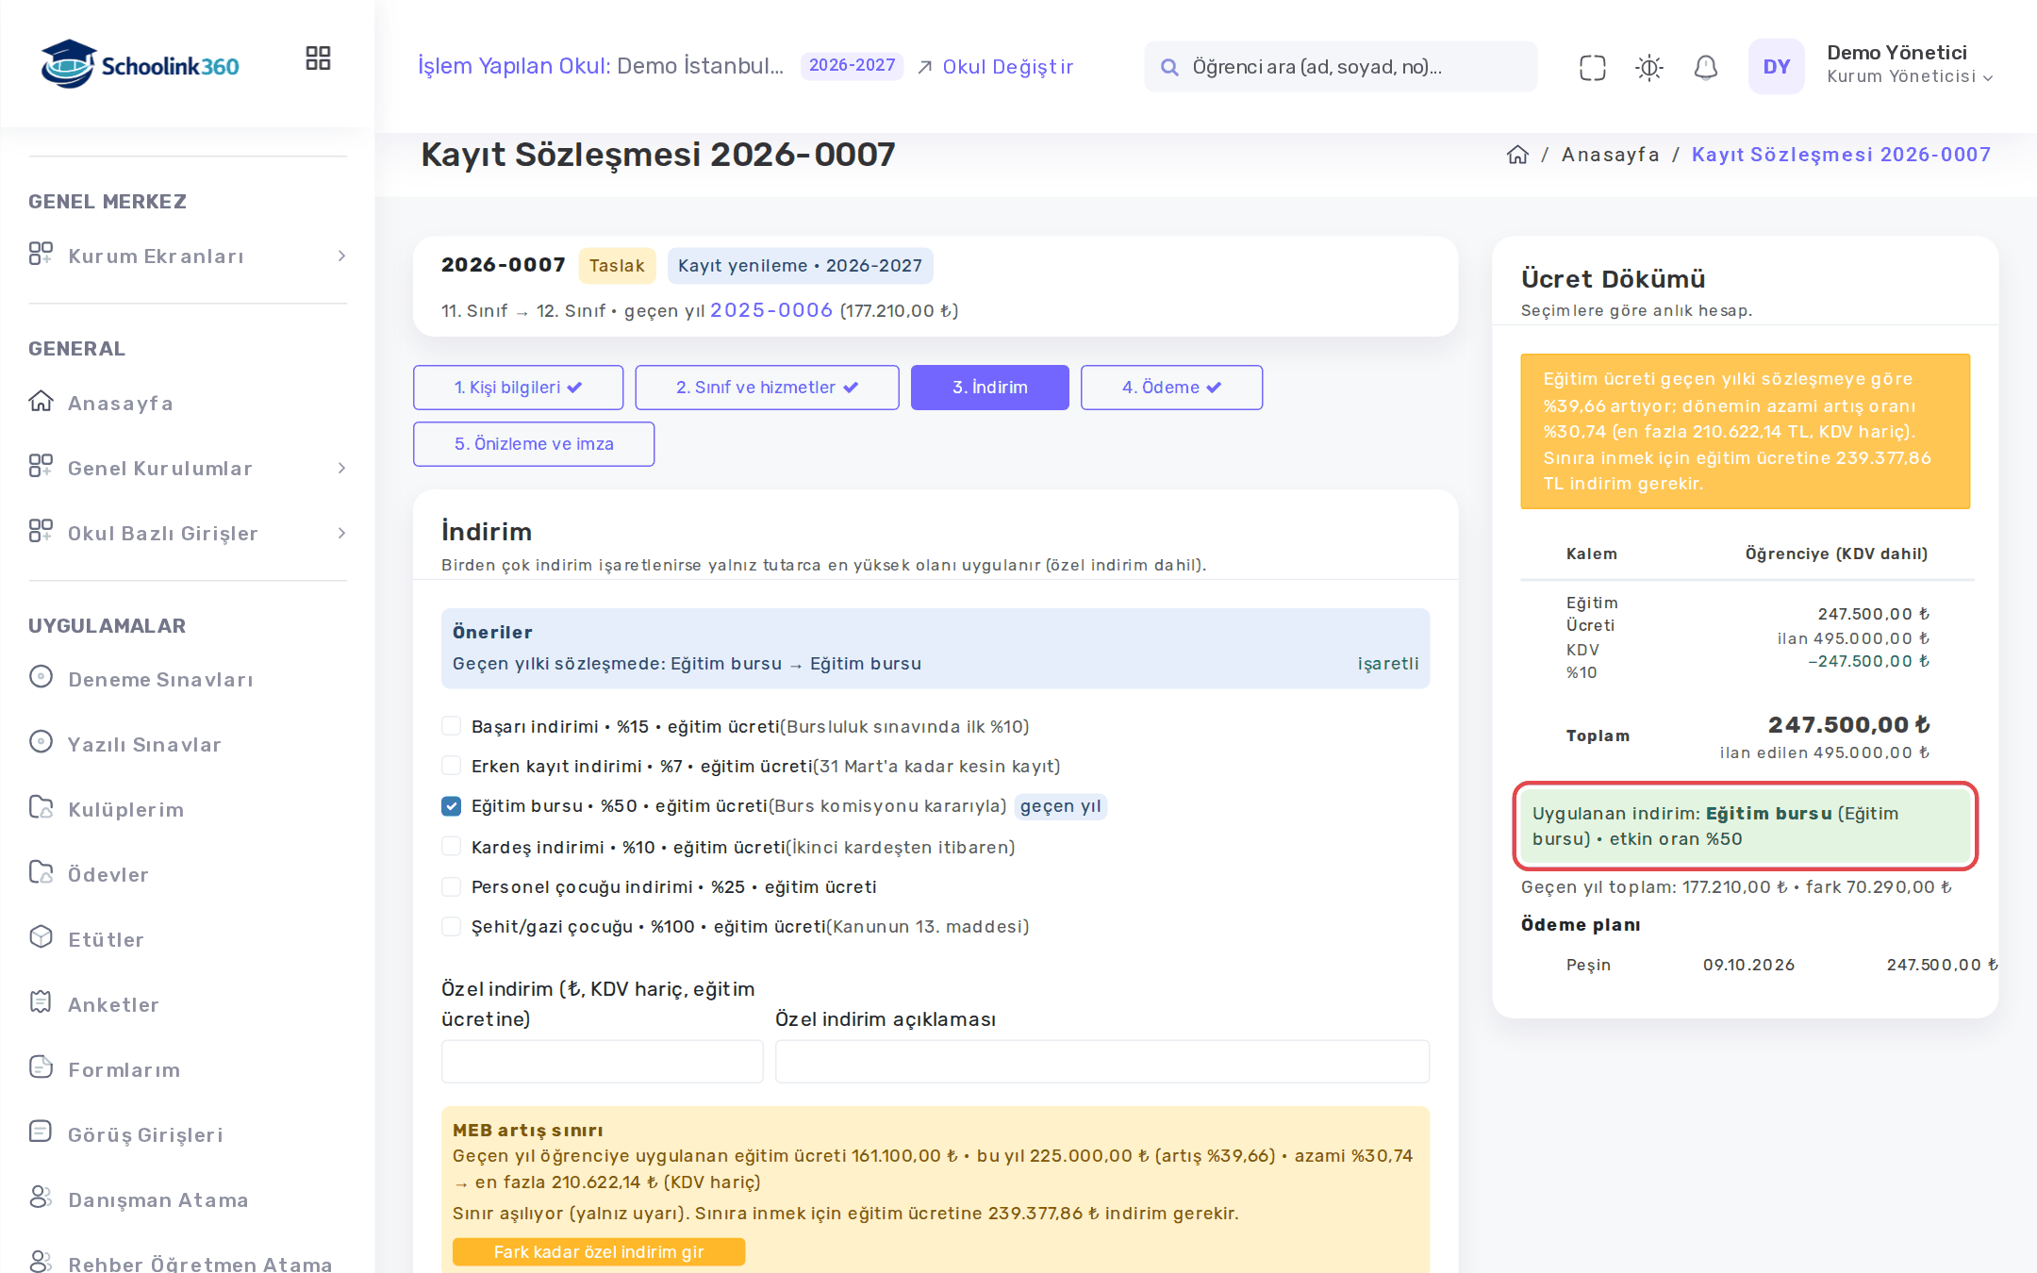Viewport: 2037px width, 1273px height.
Task: Switch theme with the sun icon
Action: click(1649, 67)
